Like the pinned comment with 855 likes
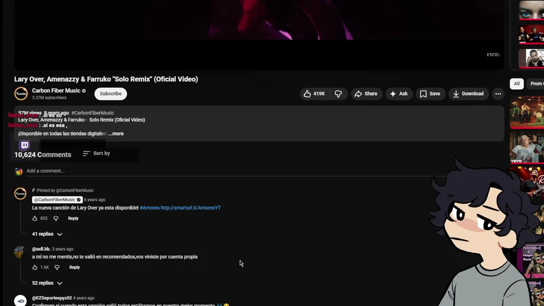 [35, 218]
